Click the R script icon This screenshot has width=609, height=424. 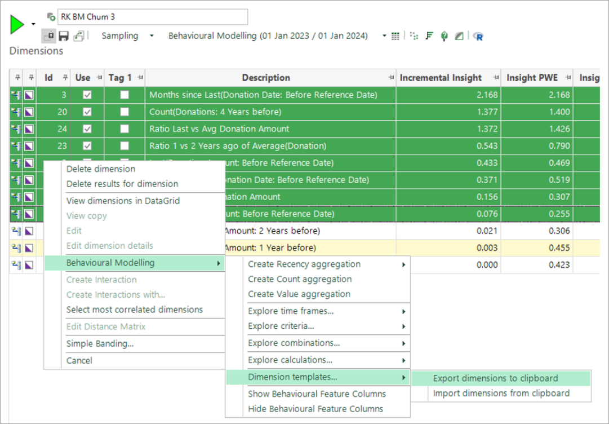coord(479,36)
